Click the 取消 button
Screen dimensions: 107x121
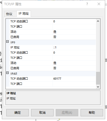tap(42, 113)
